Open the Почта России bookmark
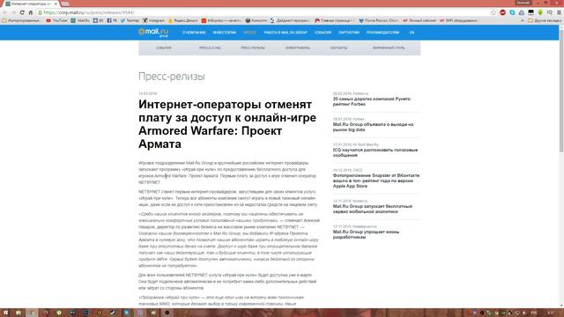Viewport: 564px width, 317px height. pyautogui.click(x=378, y=20)
